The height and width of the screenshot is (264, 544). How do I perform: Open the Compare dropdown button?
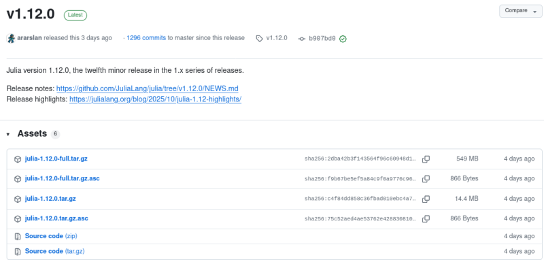[x=520, y=11]
